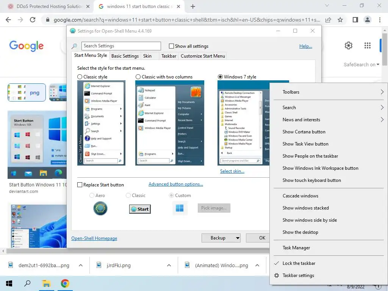Pick the Custom button radio option
The width and height of the screenshot is (388, 291).
(x=171, y=196)
